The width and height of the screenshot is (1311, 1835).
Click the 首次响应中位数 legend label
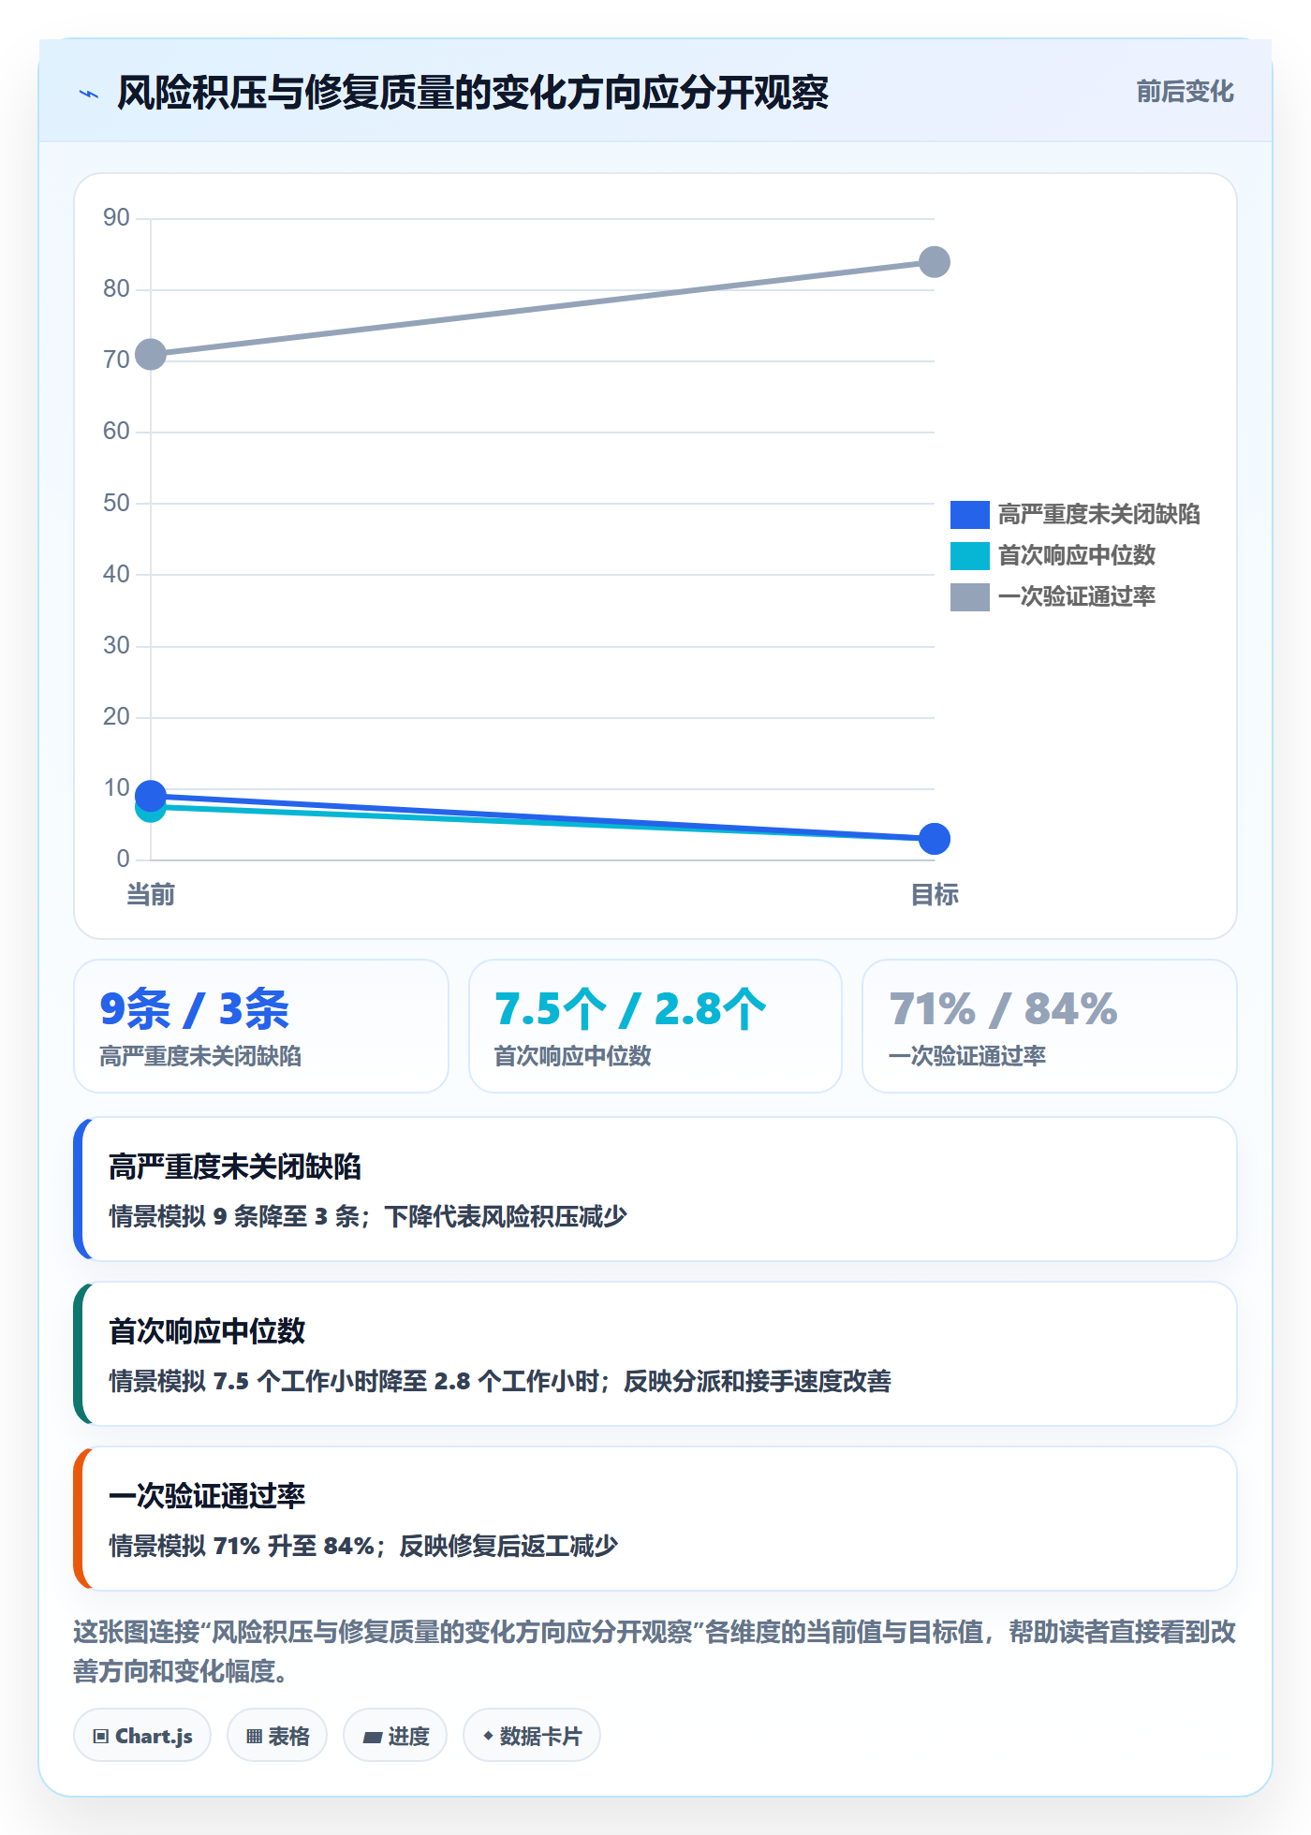click(1076, 555)
